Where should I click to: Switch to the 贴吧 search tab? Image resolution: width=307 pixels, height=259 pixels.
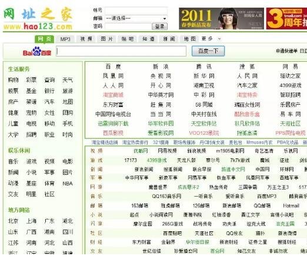[x=128, y=39]
